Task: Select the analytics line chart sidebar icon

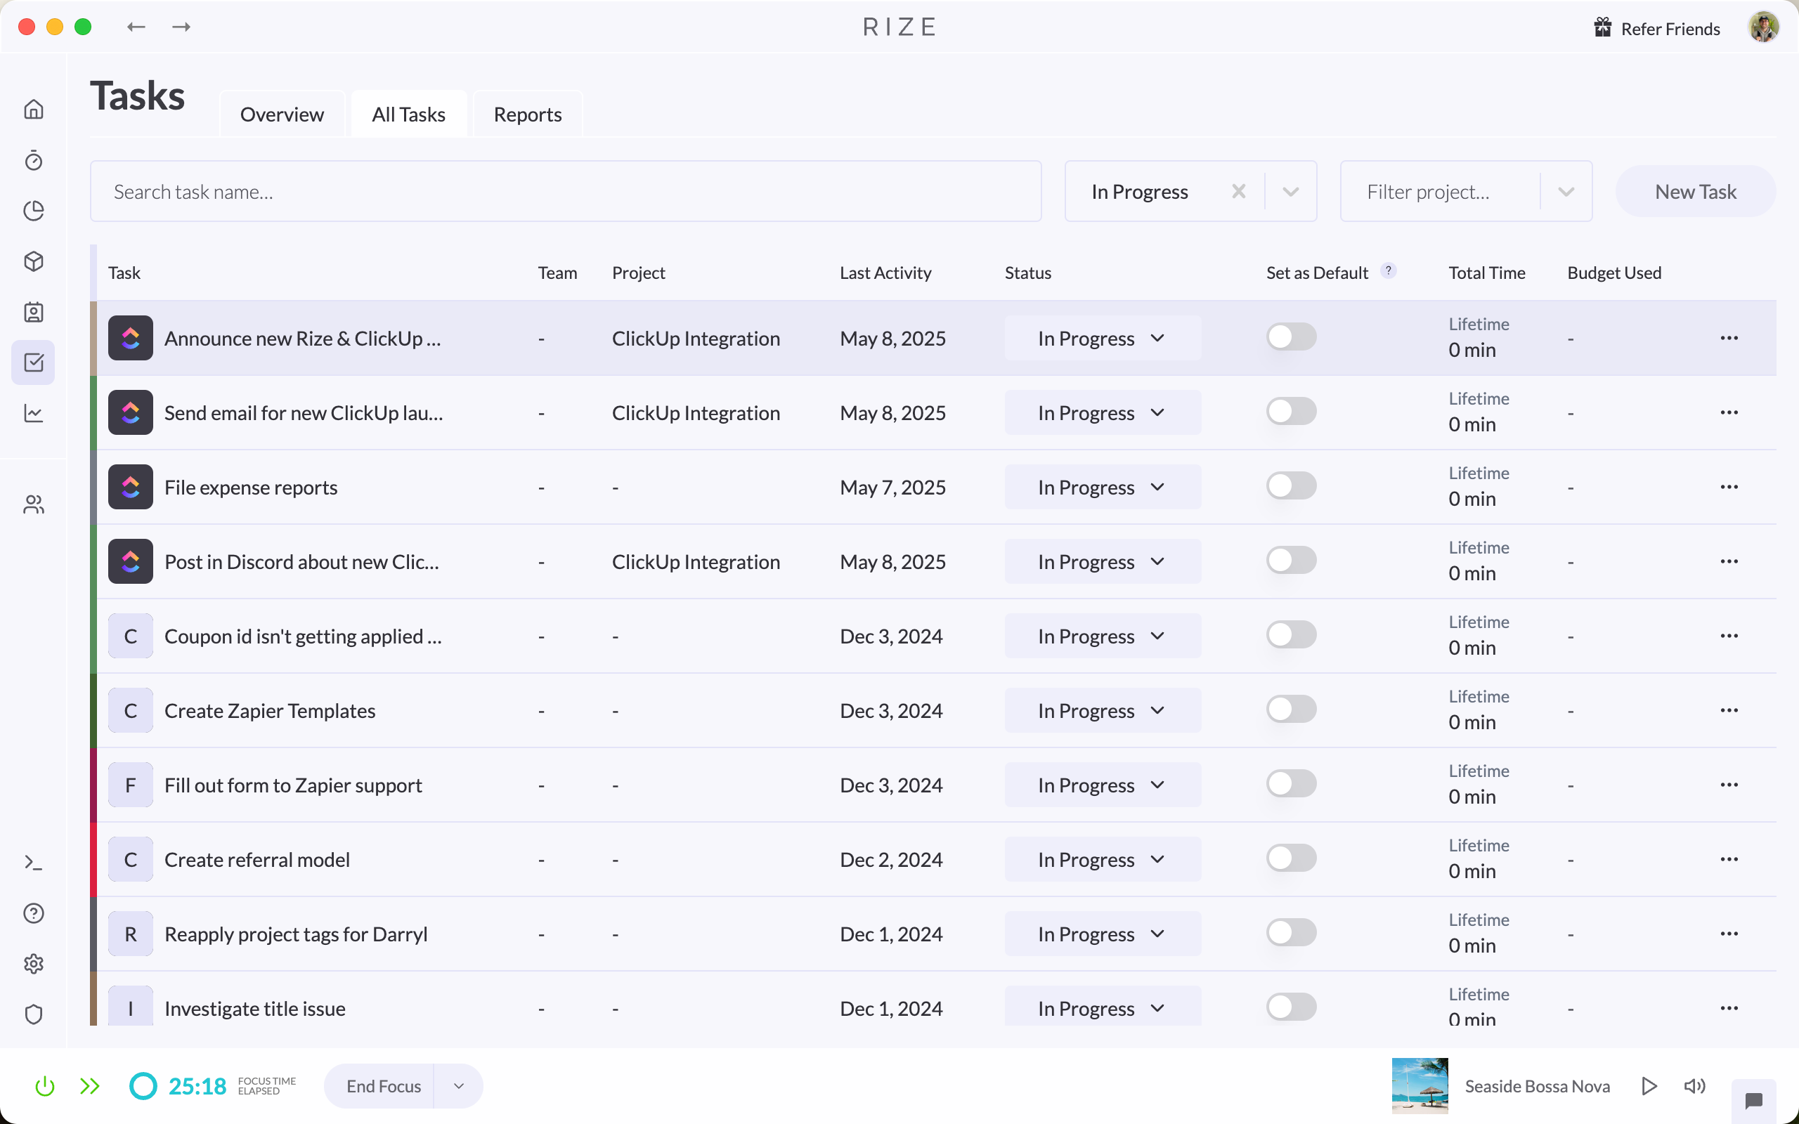Action: pos(34,414)
